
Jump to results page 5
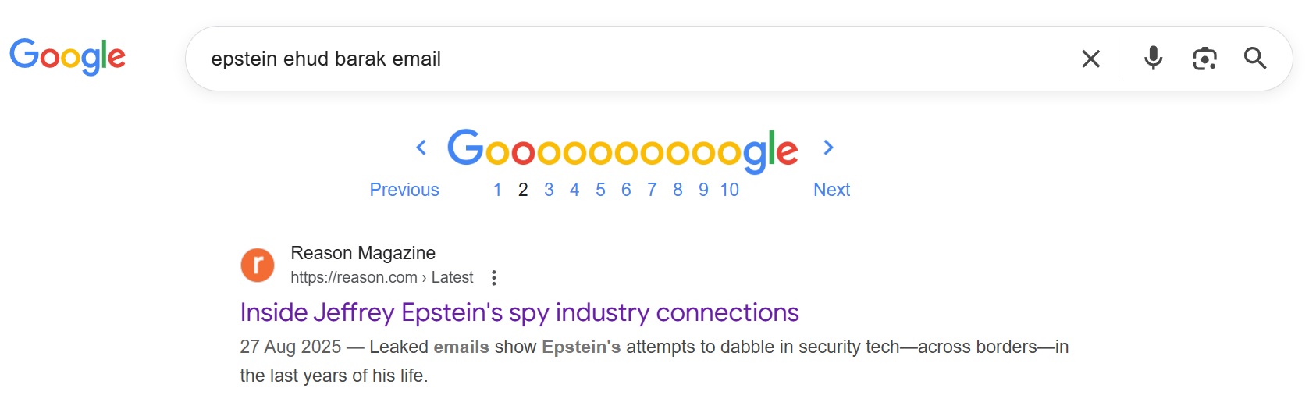(600, 190)
